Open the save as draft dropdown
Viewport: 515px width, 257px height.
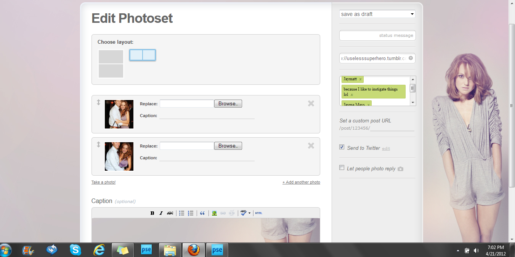tap(377, 14)
